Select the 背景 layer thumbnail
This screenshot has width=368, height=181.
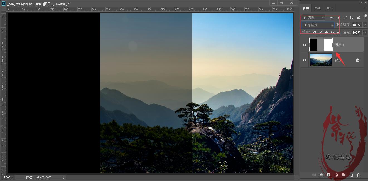click(x=321, y=60)
